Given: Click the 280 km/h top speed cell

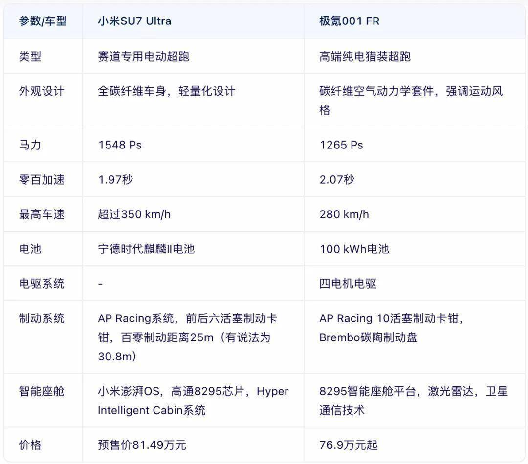Looking at the screenshot, I should (x=344, y=214).
